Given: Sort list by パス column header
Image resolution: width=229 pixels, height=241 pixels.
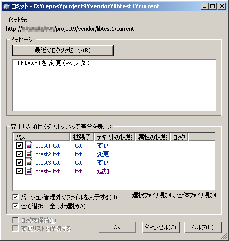Looking at the screenshot, I should [x=41, y=137].
